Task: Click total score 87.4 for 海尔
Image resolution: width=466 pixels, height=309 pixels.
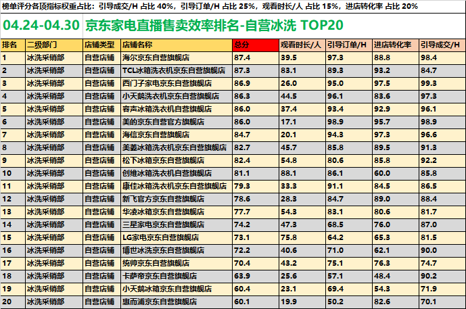Action: (256, 57)
